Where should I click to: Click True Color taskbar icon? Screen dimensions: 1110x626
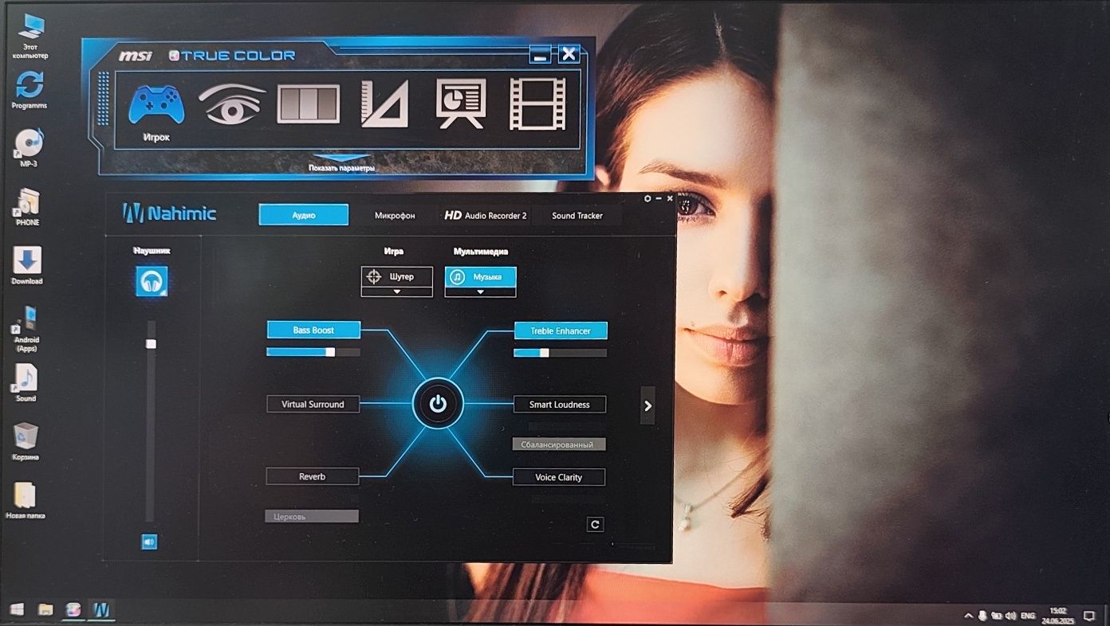tap(73, 610)
